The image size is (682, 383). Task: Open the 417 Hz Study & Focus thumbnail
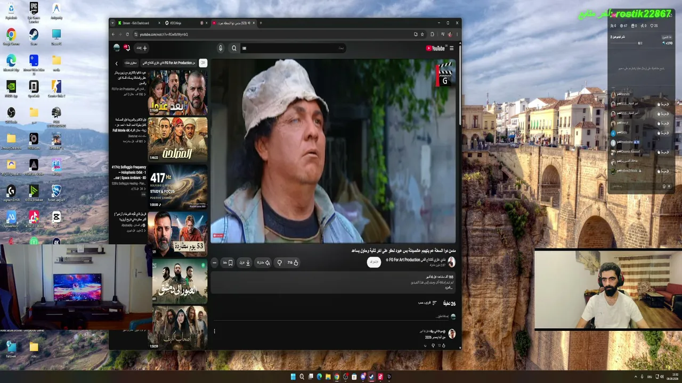click(177, 187)
